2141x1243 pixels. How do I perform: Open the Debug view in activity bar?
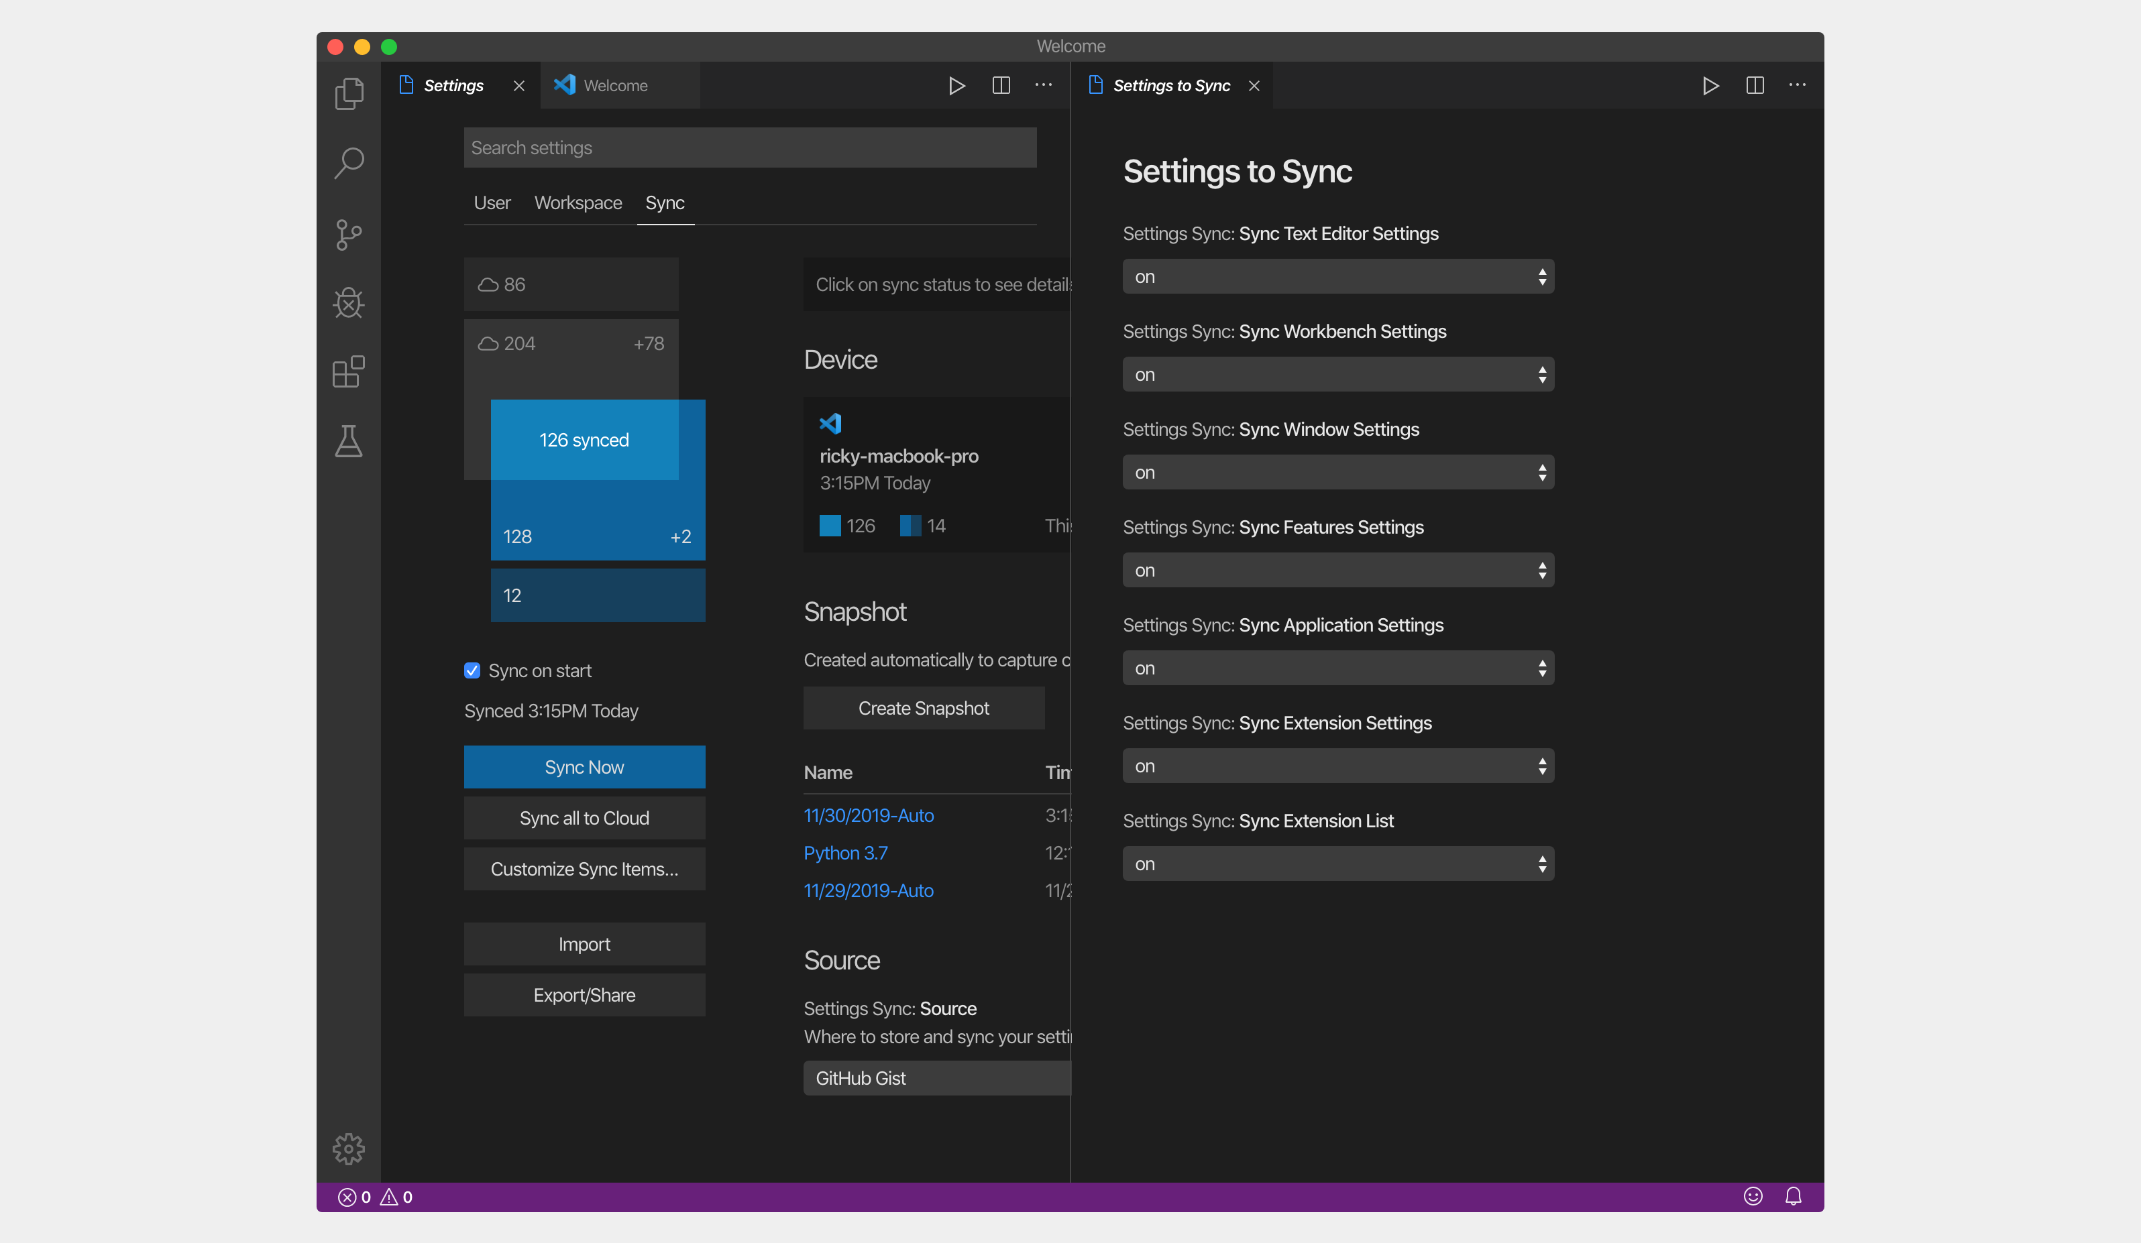(x=348, y=302)
